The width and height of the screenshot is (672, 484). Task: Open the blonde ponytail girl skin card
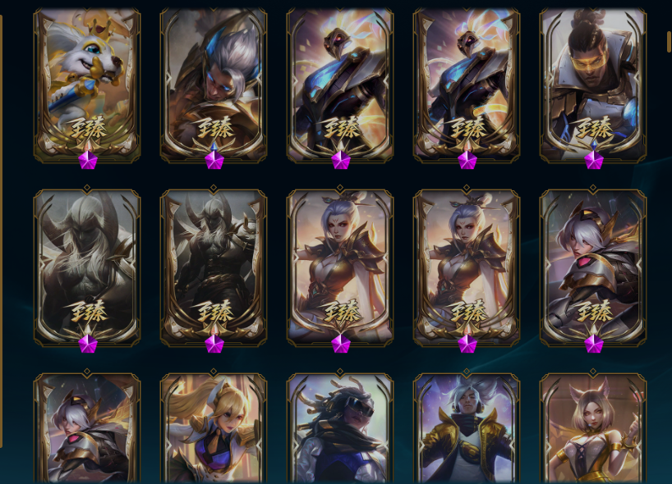coord(214,429)
